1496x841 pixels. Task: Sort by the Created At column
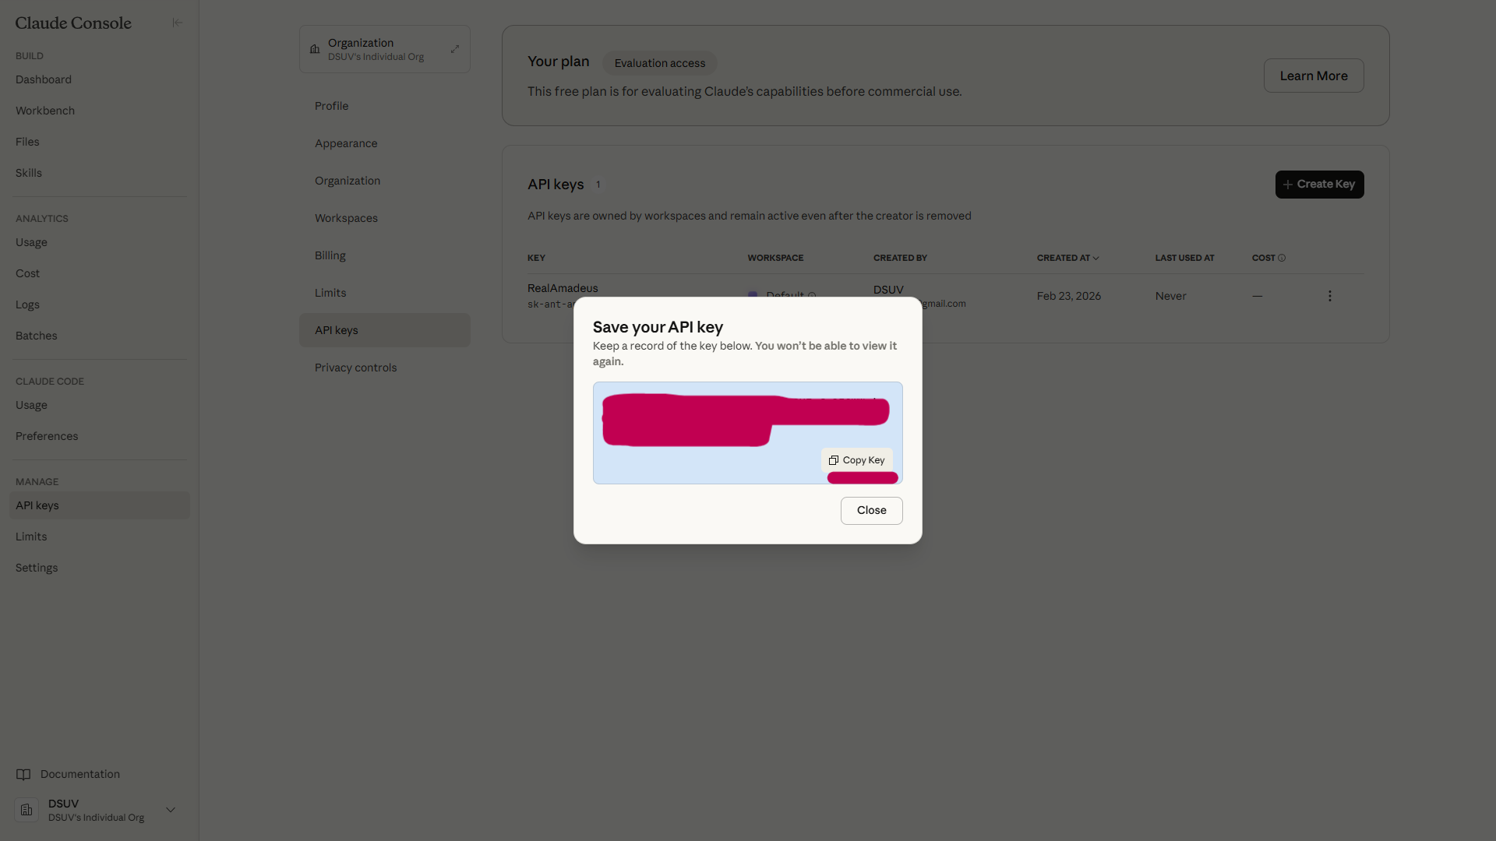[1067, 258]
